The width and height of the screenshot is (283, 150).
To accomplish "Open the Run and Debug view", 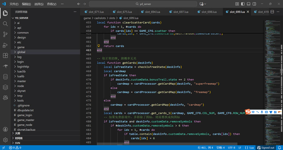I will (x=5, y=45).
